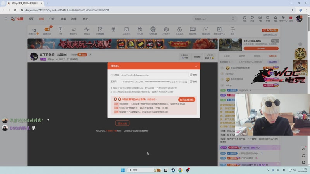The width and height of the screenshot is (310, 174).
Task: Open the 正版音乐 music icon
Action: pos(127,31)
